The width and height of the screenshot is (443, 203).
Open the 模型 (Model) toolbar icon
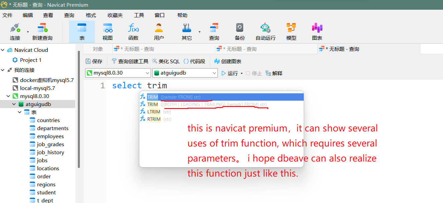point(291,31)
